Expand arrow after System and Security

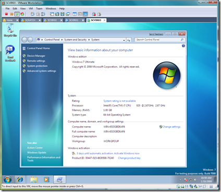tap(89, 40)
